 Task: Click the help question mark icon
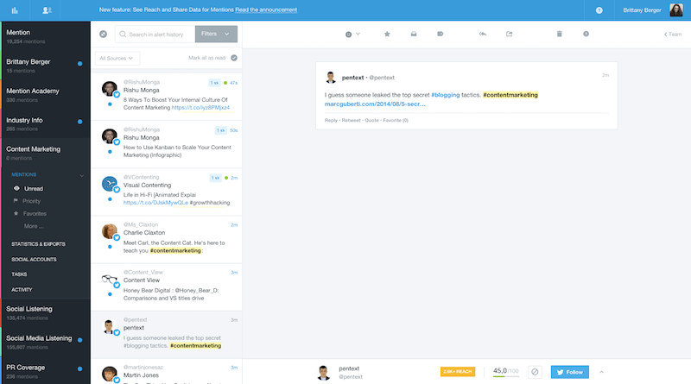coord(599,9)
